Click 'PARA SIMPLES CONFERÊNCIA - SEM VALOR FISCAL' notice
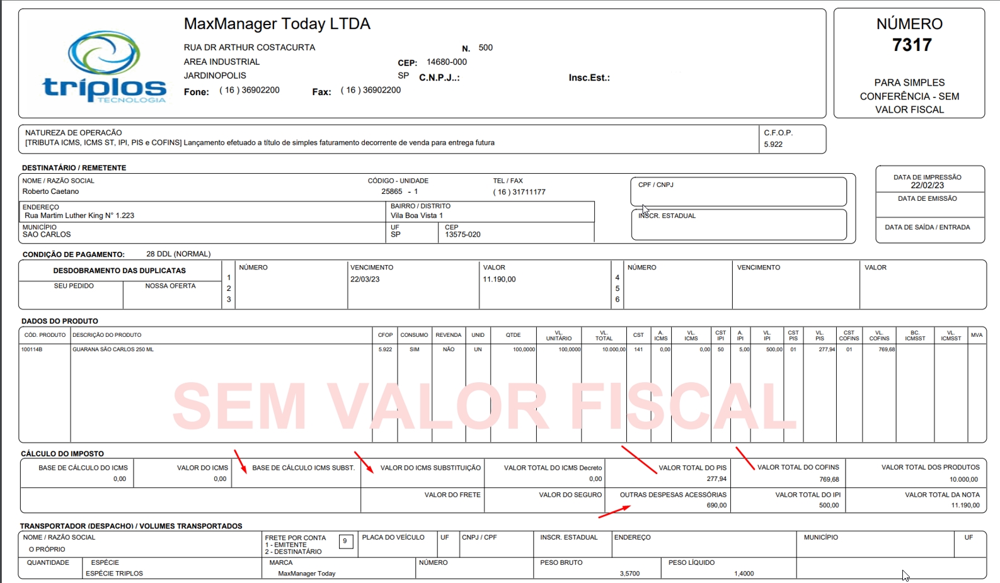The width and height of the screenshot is (1000, 583). pos(909,96)
